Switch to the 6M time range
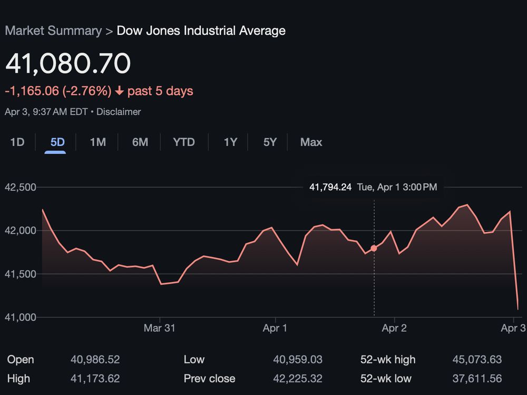 click(140, 142)
